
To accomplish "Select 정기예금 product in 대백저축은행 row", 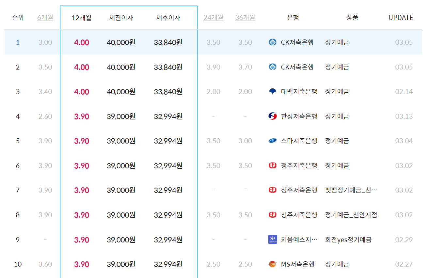I will pyautogui.click(x=337, y=92).
